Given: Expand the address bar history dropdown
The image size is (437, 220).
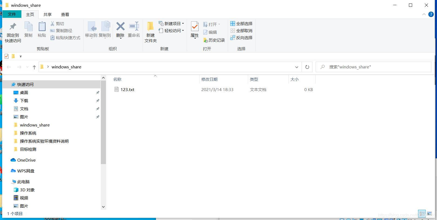Looking at the screenshot, I should coord(296,67).
